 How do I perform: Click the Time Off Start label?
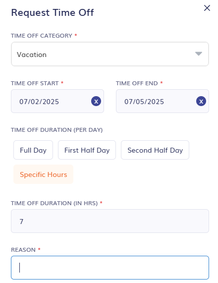point(35,83)
